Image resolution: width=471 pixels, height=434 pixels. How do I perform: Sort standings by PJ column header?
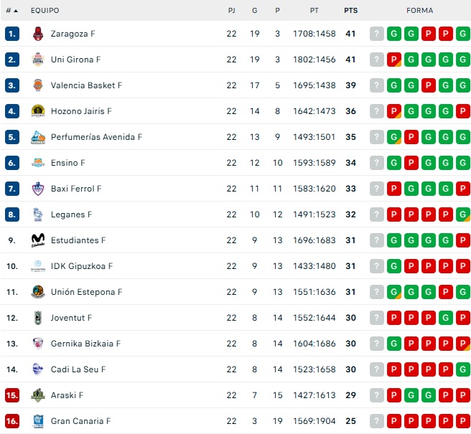tap(231, 11)
